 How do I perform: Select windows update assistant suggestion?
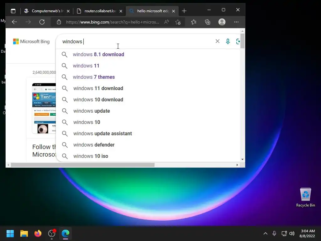(148, 133)
